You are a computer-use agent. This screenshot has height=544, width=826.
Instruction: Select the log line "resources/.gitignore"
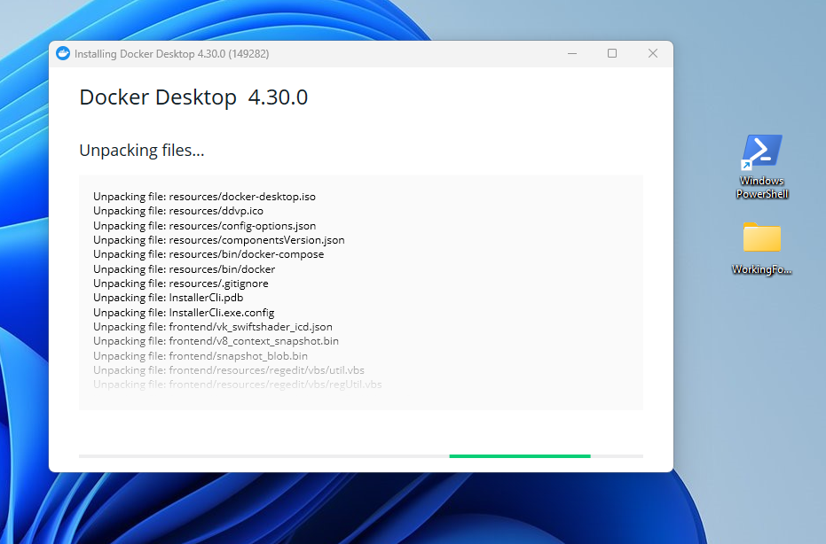click(x=181, y=283)
